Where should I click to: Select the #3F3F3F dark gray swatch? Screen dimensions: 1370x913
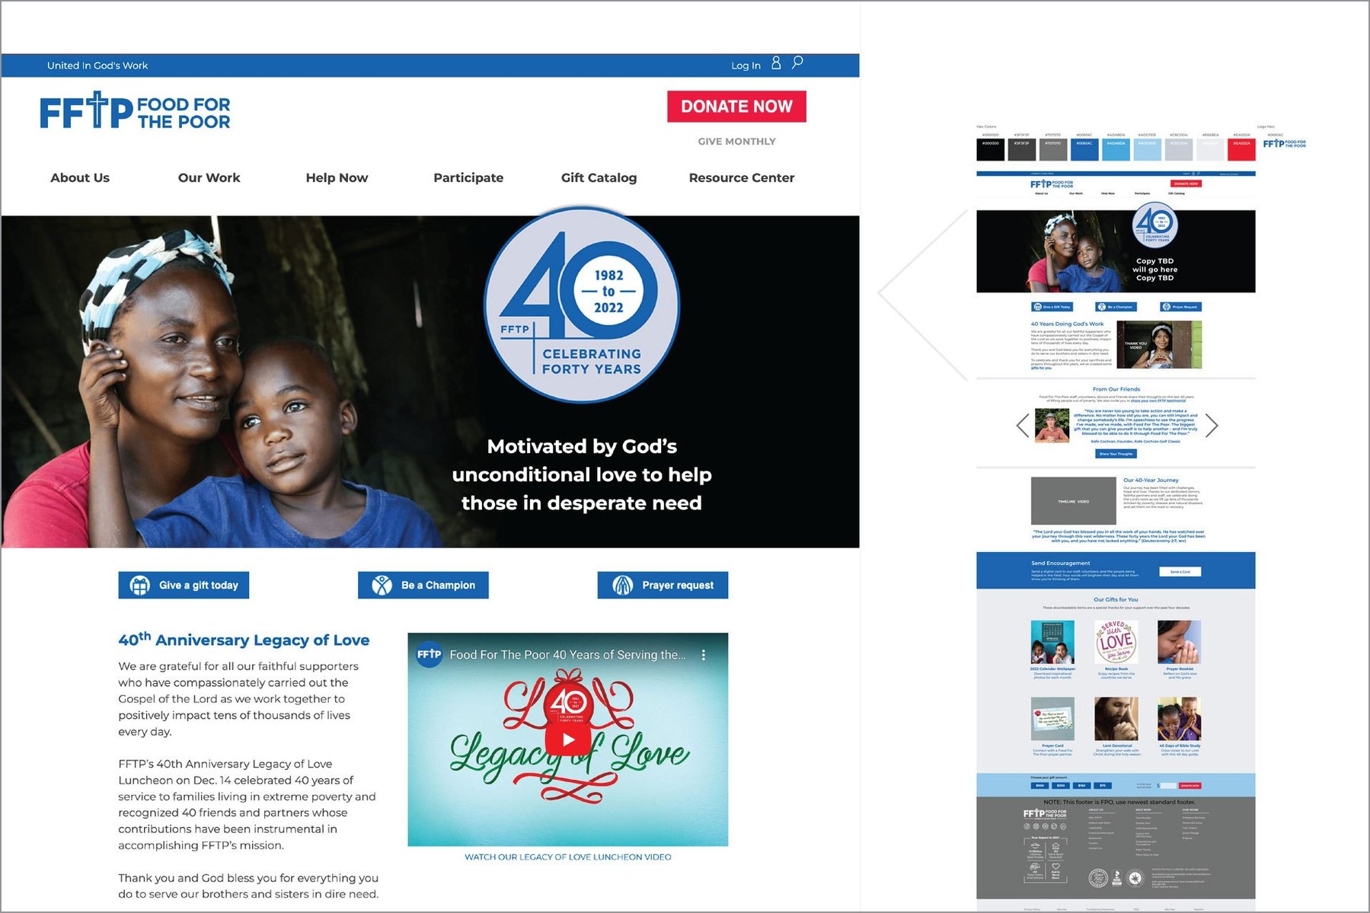coord(1022,149)
